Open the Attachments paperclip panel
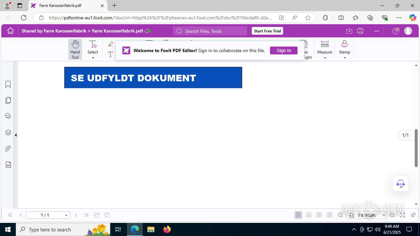 (8, 148)
